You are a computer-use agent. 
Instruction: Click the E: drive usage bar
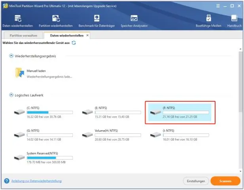118,112
